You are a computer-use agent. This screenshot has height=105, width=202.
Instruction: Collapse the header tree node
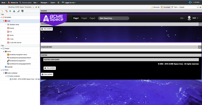pyautogui.click(x=1, y=49)
